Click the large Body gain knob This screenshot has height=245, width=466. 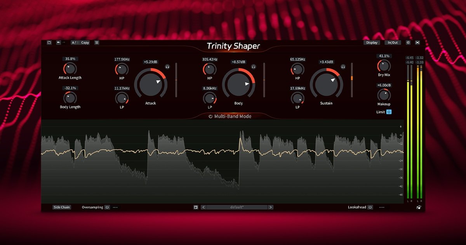pyautogui.click(x=238, y=84)
